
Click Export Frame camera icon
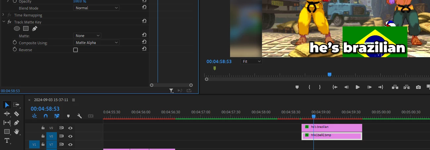coord(418,87)
